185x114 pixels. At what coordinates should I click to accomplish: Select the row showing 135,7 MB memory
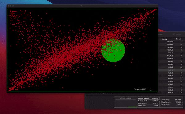tap(171, 41)
